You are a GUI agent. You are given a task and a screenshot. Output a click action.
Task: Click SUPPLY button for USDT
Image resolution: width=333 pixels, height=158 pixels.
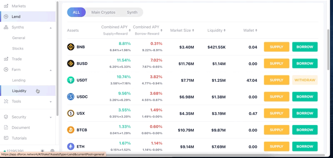coord(276,80)
